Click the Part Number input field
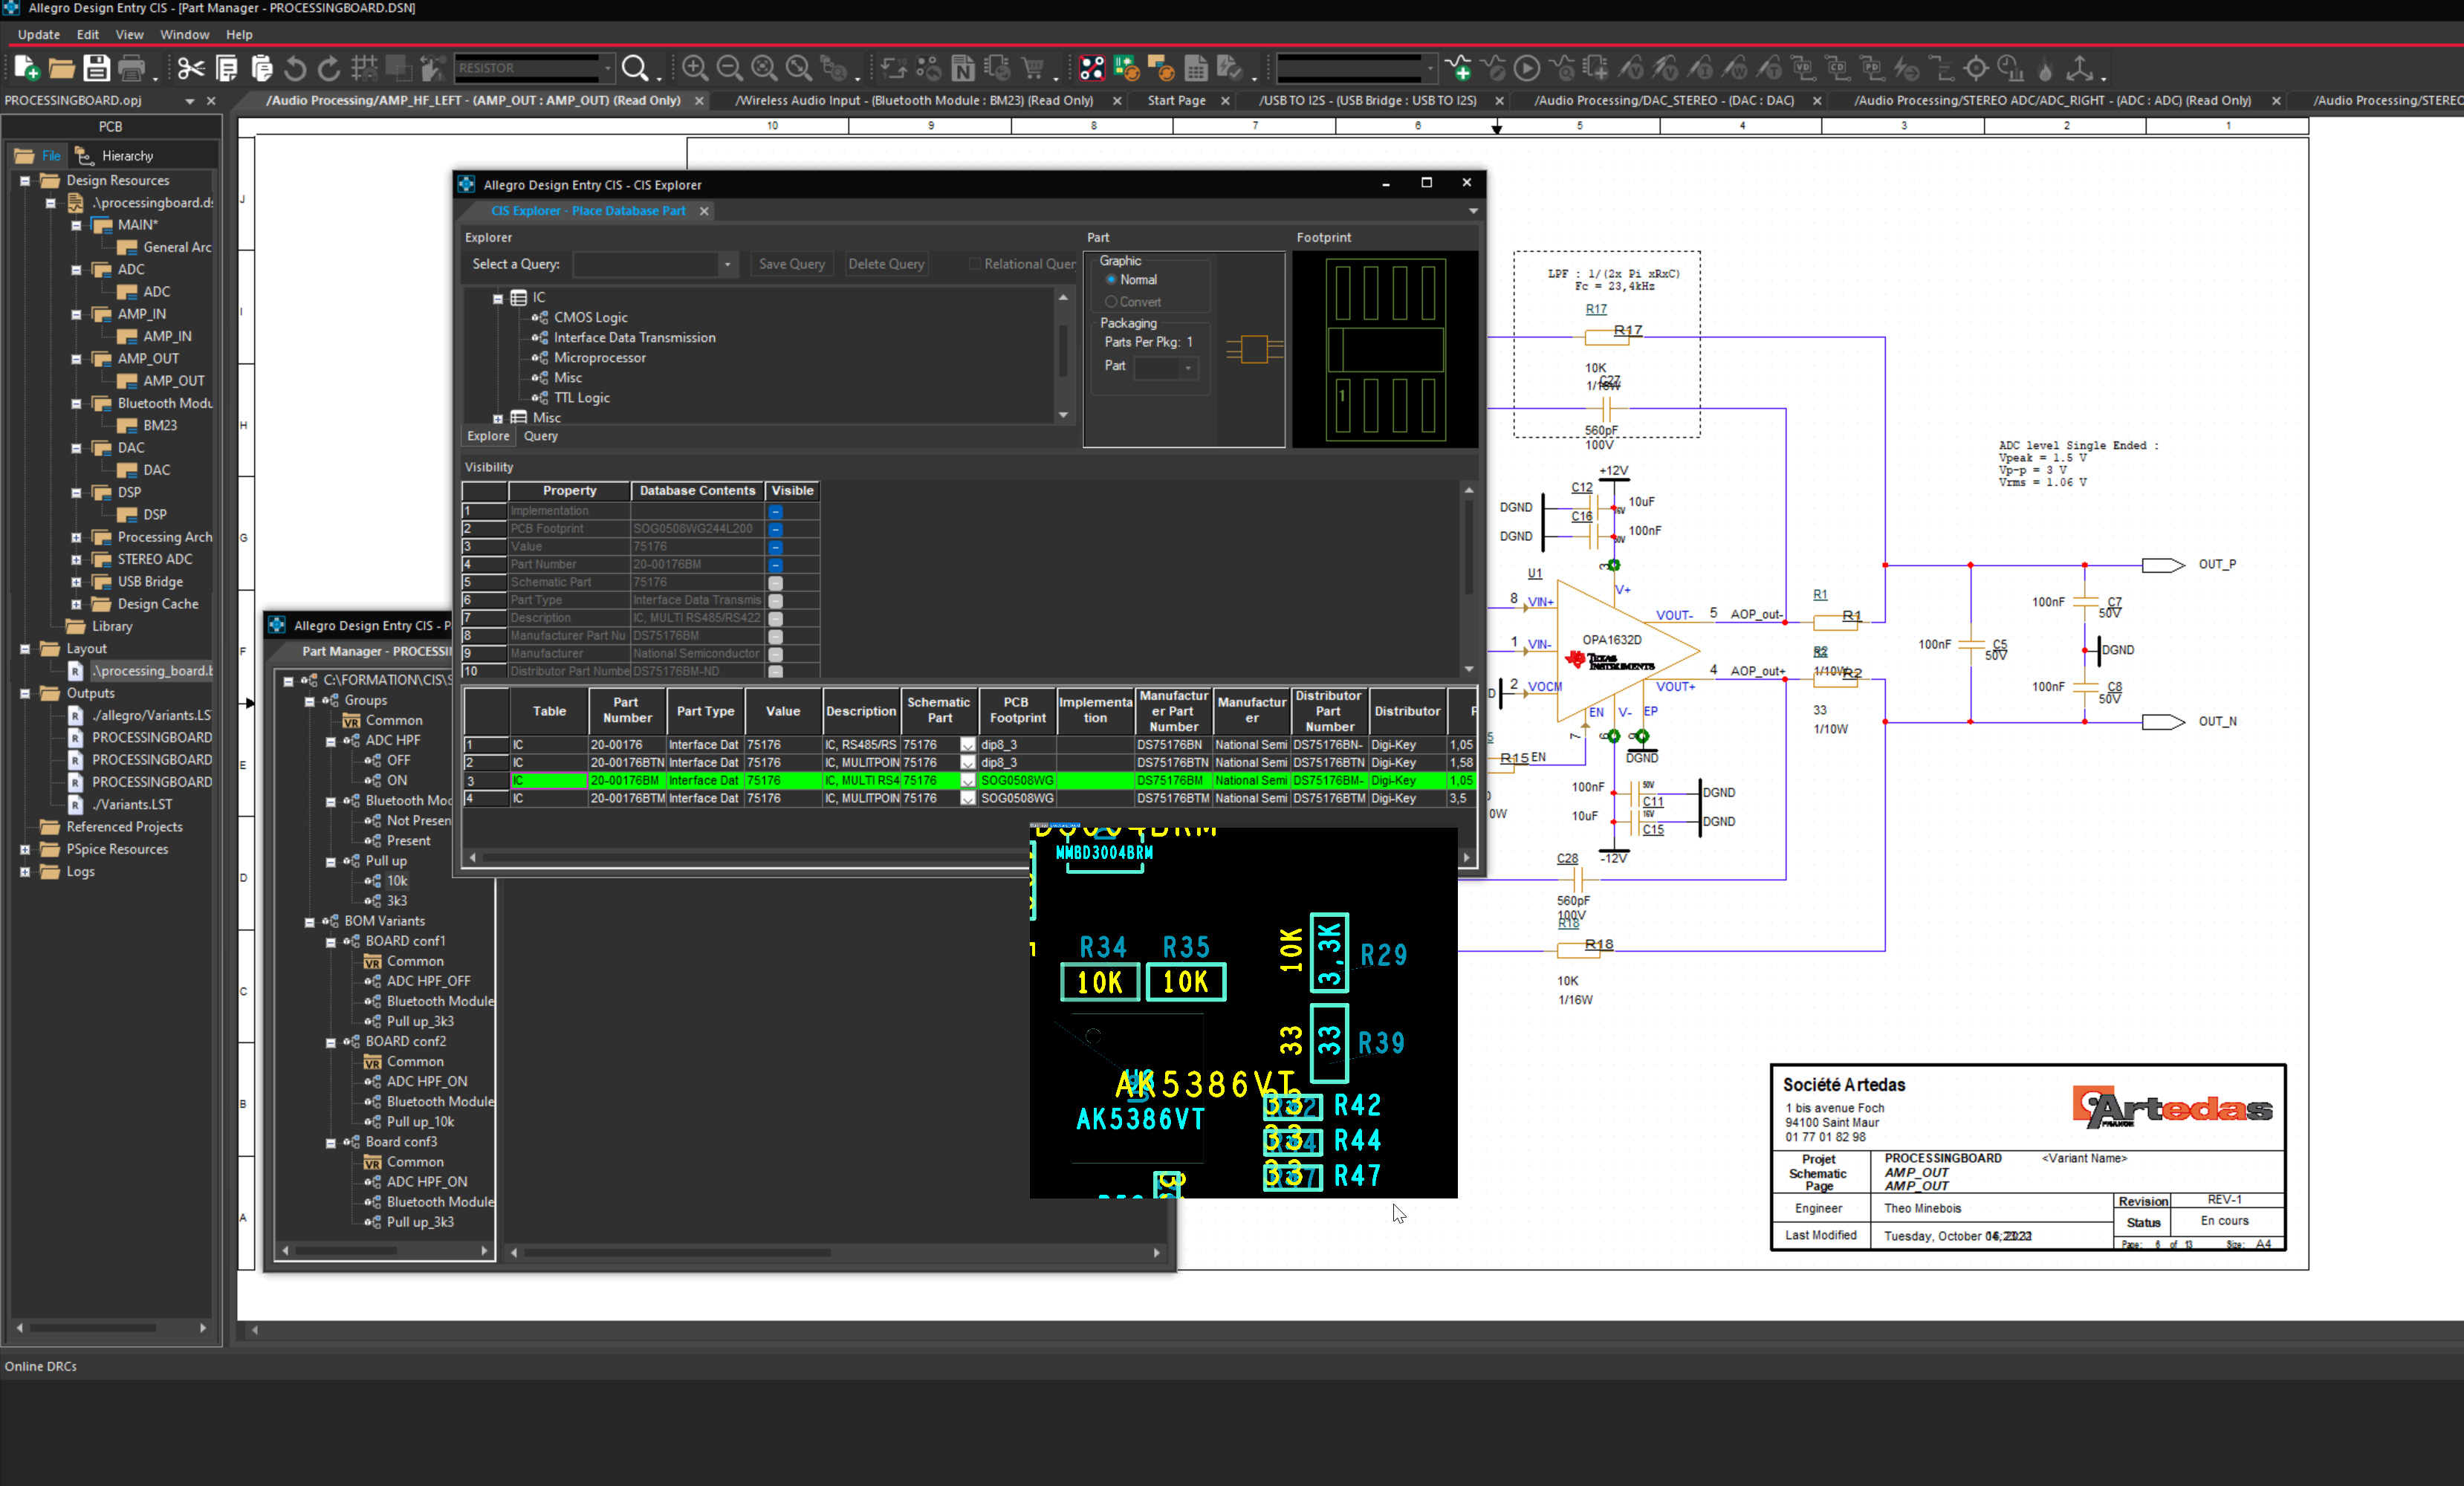 click(697, 563)
